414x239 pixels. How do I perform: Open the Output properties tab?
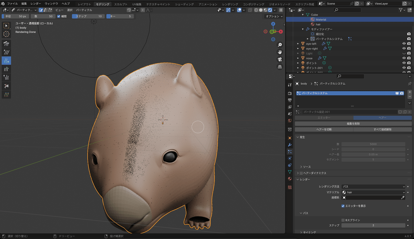(290, 100)
